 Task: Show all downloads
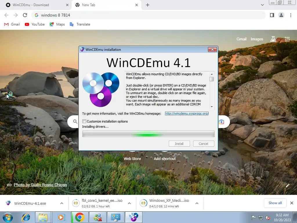[275, 203]
